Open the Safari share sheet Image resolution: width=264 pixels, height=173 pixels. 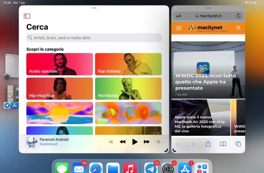[208, 143]
